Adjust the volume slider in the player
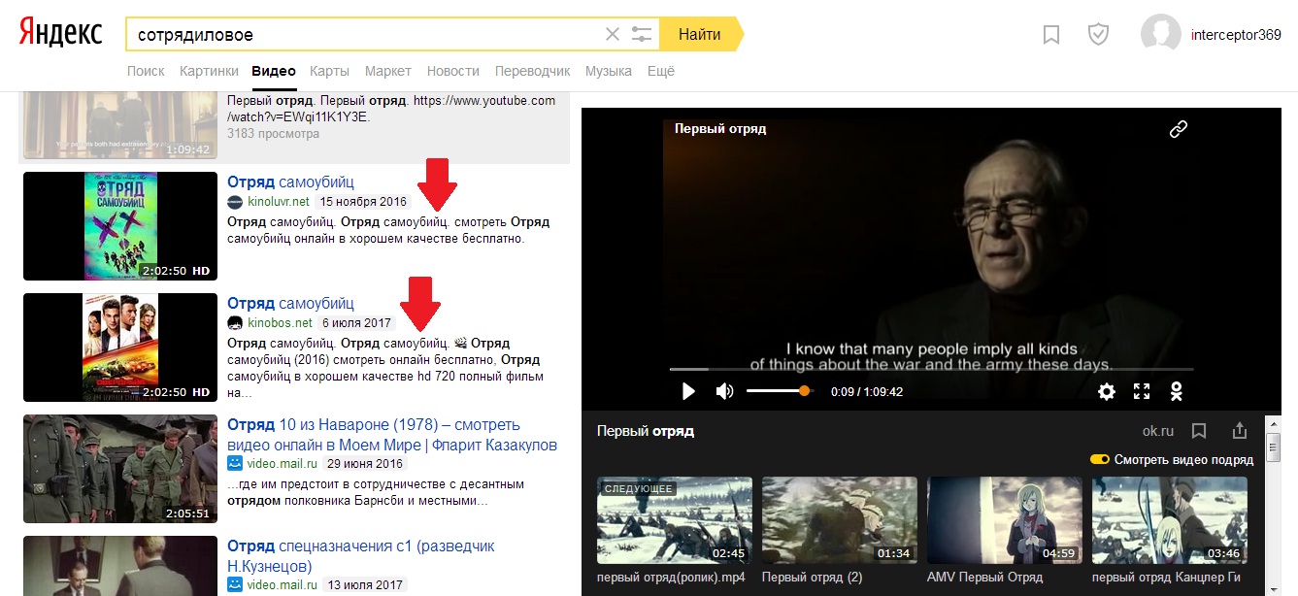 tap(804, 391)
